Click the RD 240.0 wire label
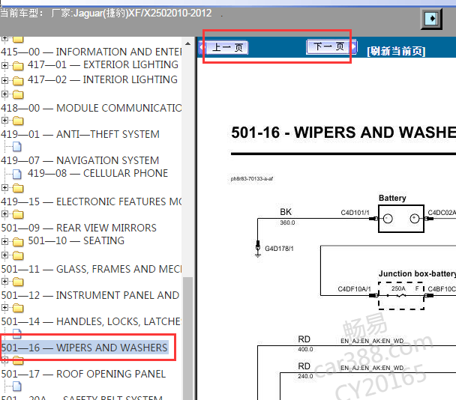Viewport: 456px width, 400px height. point(305,371)
